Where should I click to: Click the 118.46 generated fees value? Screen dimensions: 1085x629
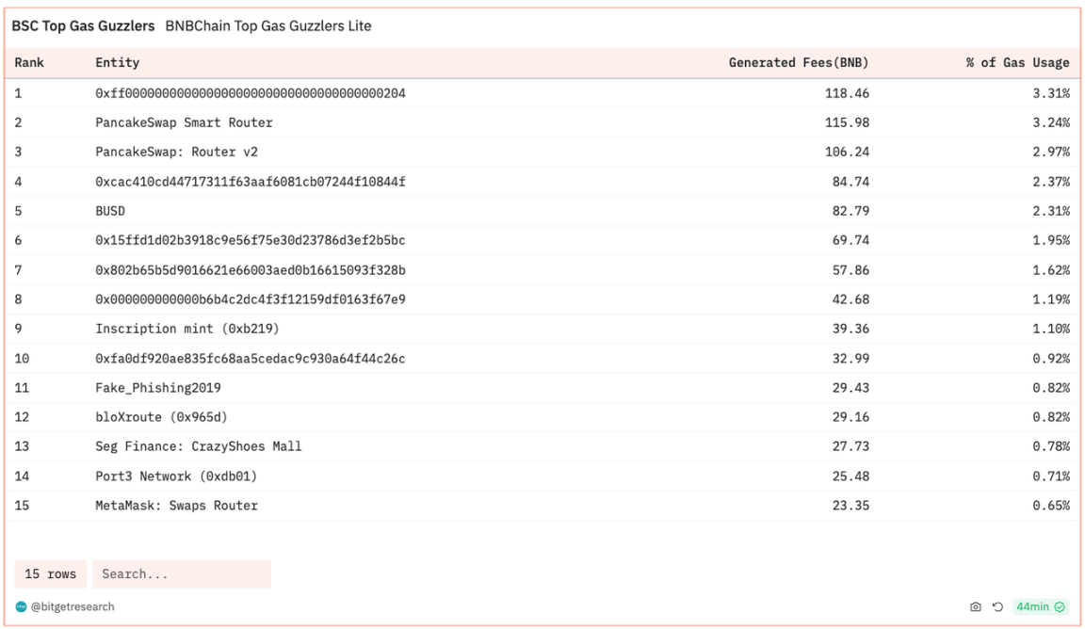pyautogui.click(x=847, y=93)
